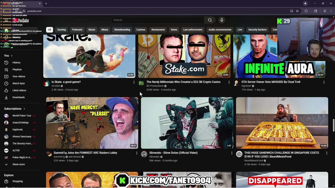This screenshot has height=188, width=335.
Task: Open 'Summit1g Joins the FUNNIEST ARC Raiders Lobby'
Action: point(85,153)
